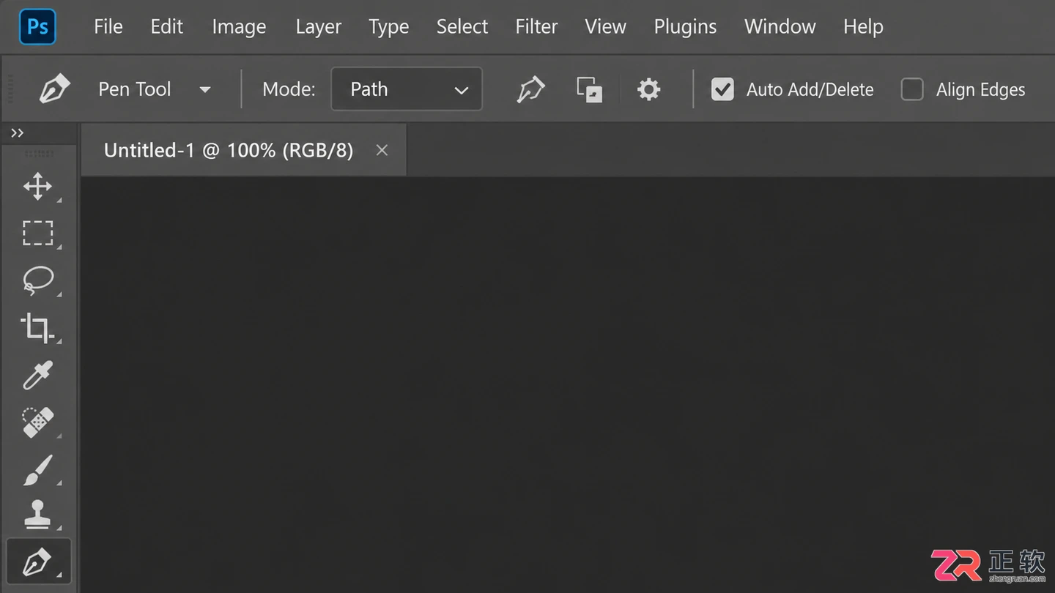Select the Spot Healing Brush tool

tap(37, 422)
